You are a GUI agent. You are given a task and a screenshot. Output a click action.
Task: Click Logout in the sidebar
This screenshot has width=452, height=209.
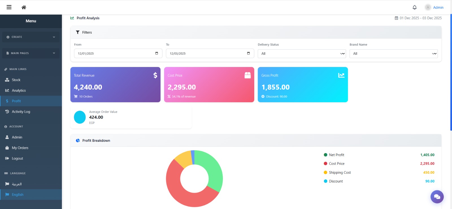tap(17, 158)
